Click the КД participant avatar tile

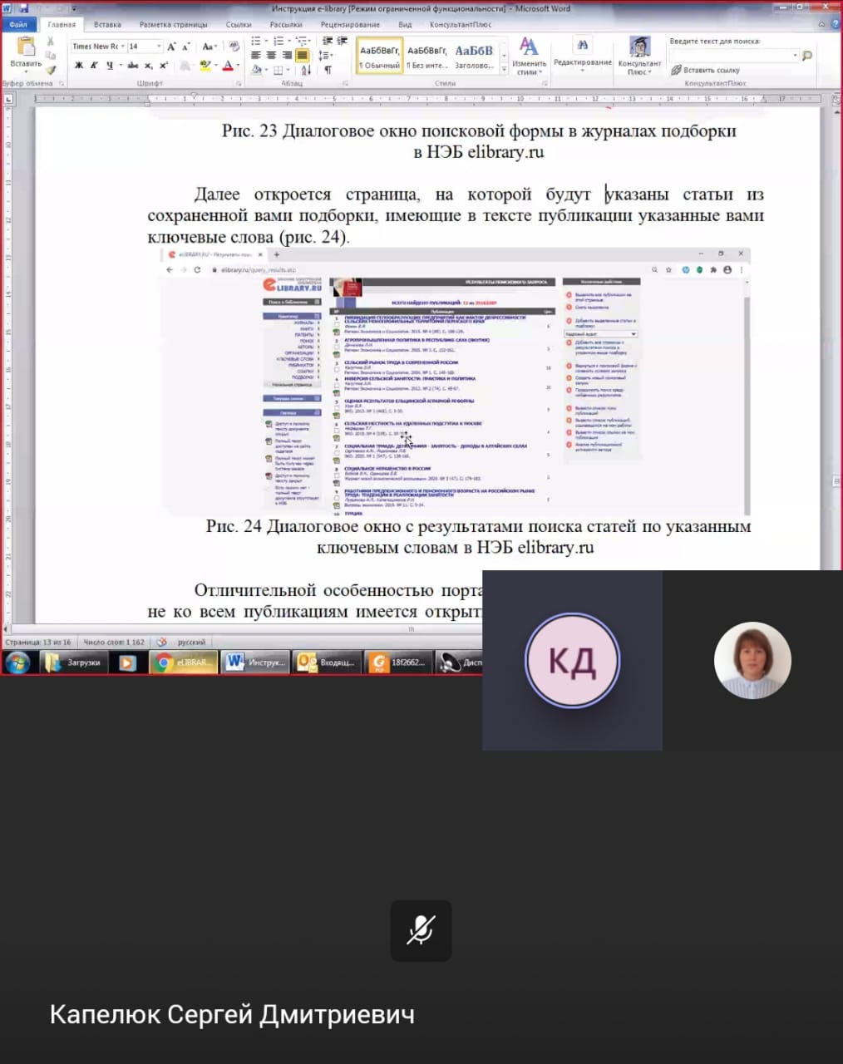(572, 660)
